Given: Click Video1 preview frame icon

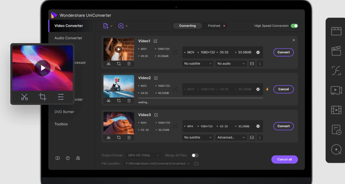Looking at the screenshot, I should click(252, 63).
